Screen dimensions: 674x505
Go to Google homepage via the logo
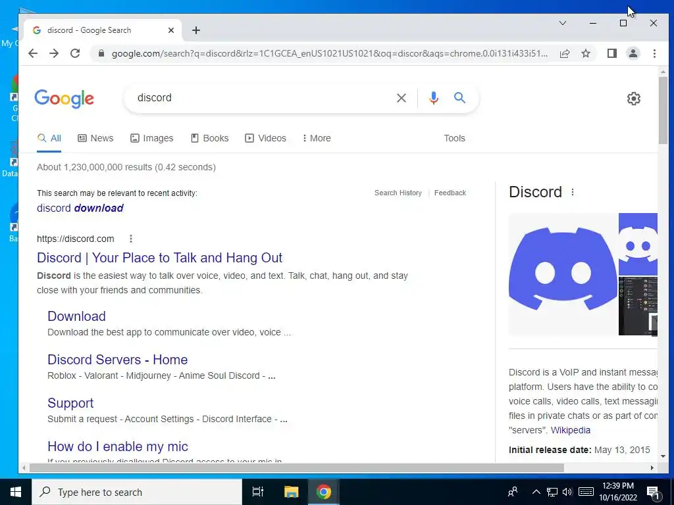[x=64, y=99]
